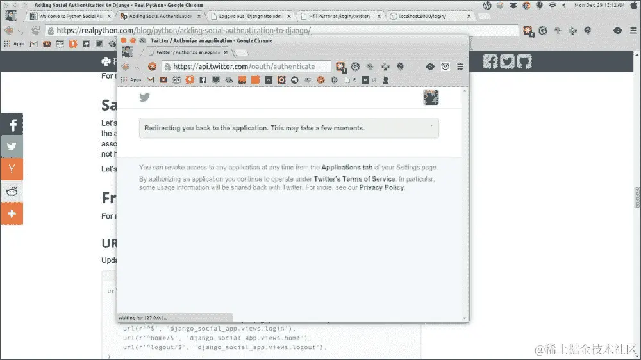The width and height of the screenshot is (641, 360).
Task: Open the Applications tab link
Action: click(x=347, y=167)
